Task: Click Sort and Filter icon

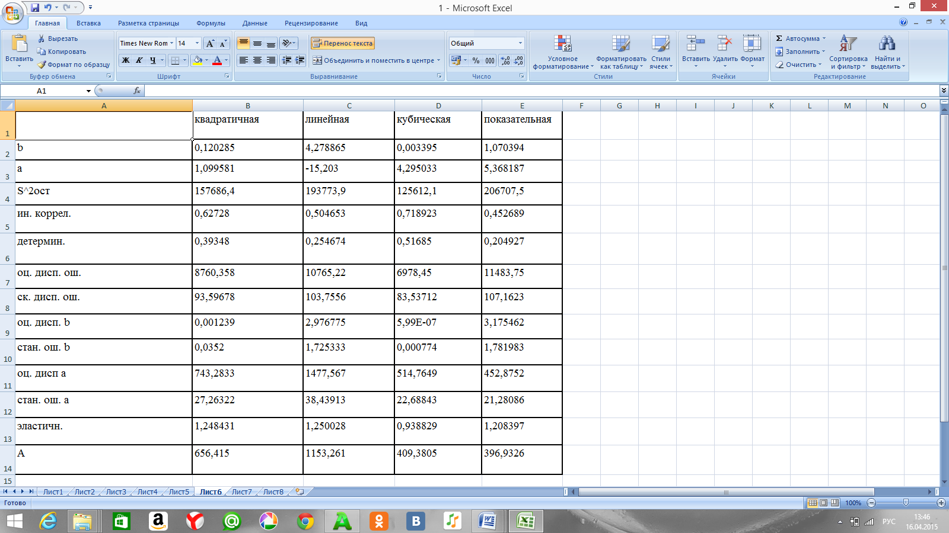Action: pyautogui.click(x=848, y=44)
